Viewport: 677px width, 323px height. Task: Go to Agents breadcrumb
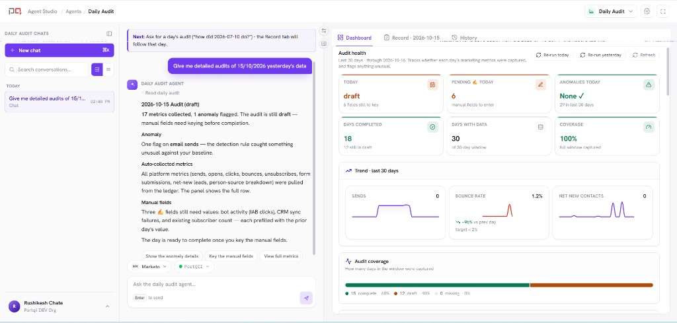[73, 12]
